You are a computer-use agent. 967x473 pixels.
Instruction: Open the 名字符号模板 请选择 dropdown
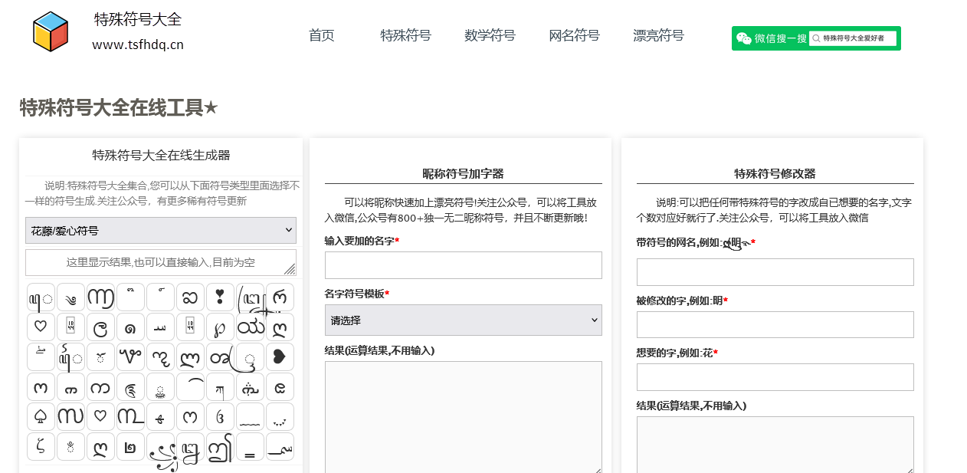[463, 320]
